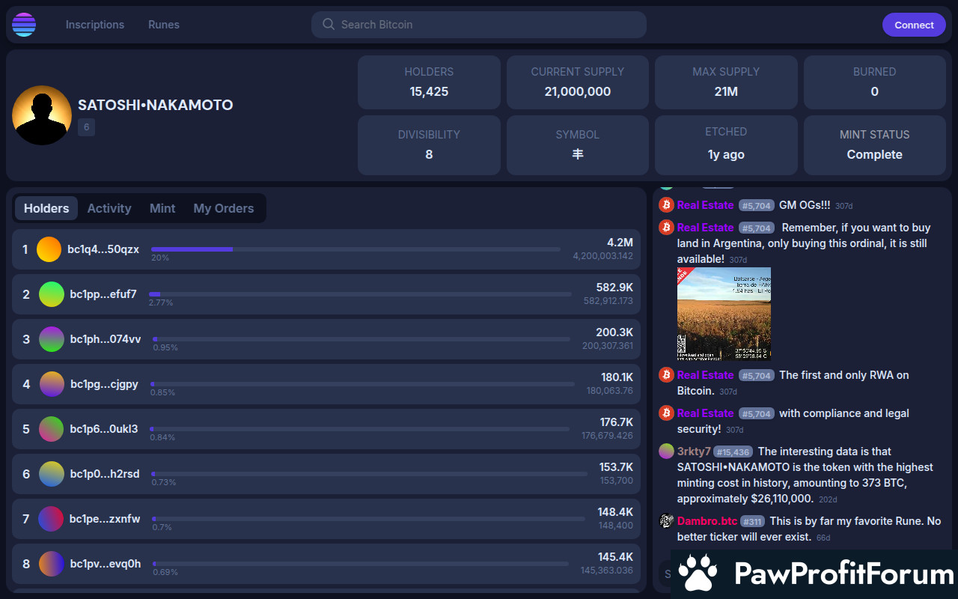Click the Bitcoin icon beside the GM OGs!!! message
Viewport: 958px width, 599px height.
point(666,205)
